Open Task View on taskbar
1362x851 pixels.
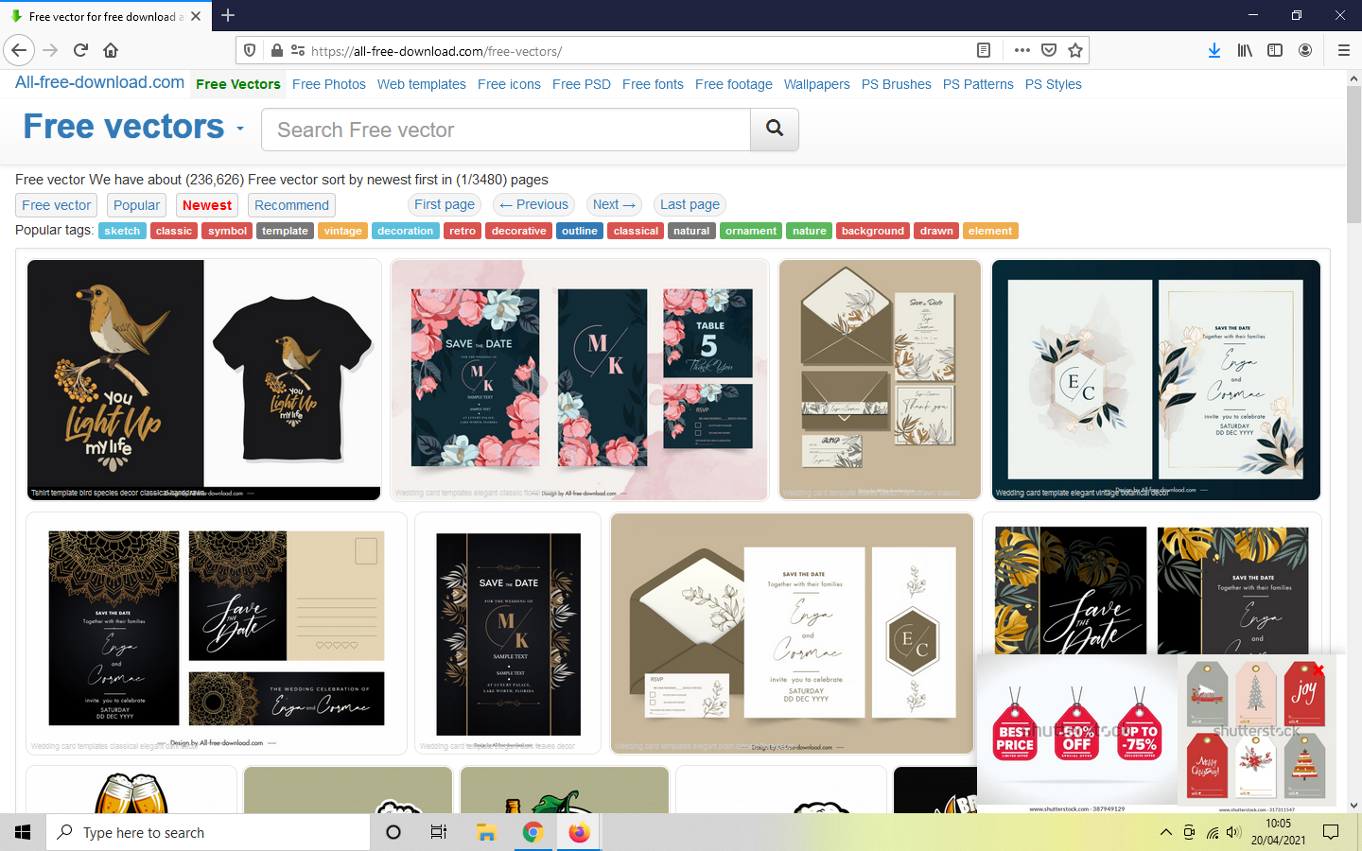[x=439, y=832]
